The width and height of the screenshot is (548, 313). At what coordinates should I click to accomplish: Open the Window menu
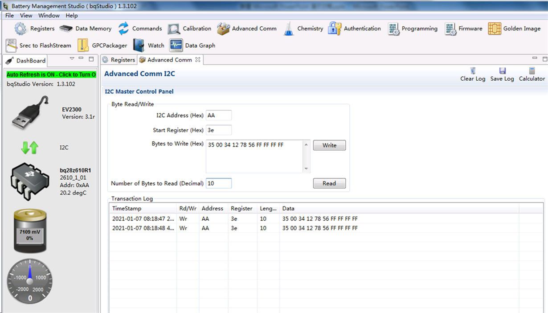point(49,16)
